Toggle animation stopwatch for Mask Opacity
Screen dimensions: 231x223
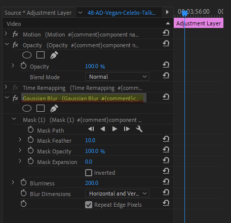pyautogui.click(x=30, y=150)
